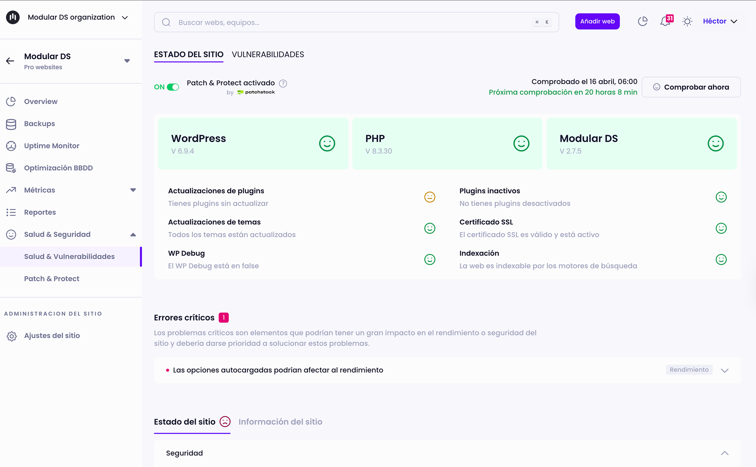Open the Modular DS organization dropdown chevron

[125, 17]
